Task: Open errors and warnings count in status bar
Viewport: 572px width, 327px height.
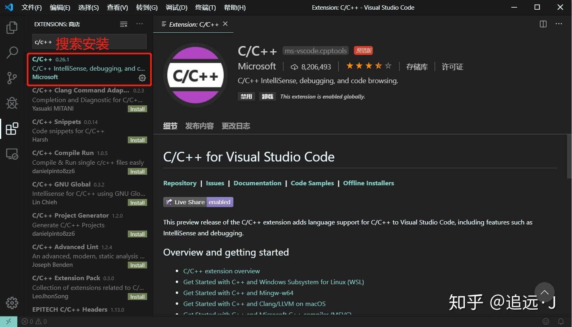Action: (34, 322)
